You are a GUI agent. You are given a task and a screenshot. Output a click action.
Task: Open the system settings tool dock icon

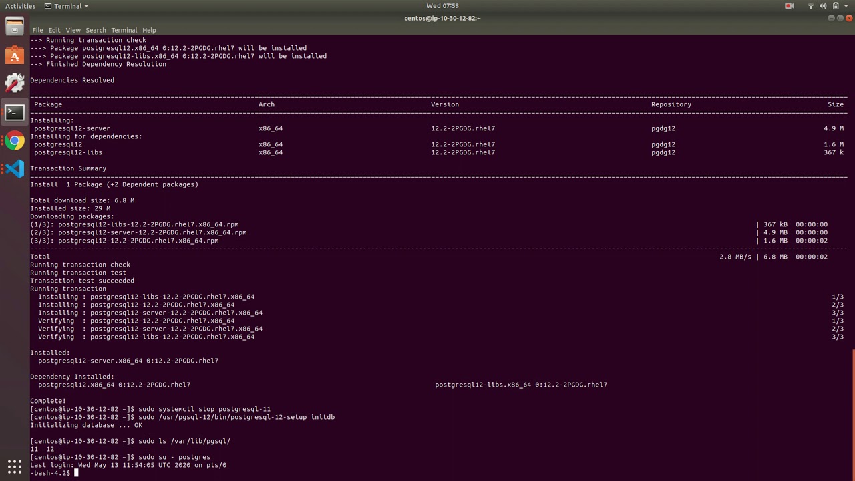point(14,84)
